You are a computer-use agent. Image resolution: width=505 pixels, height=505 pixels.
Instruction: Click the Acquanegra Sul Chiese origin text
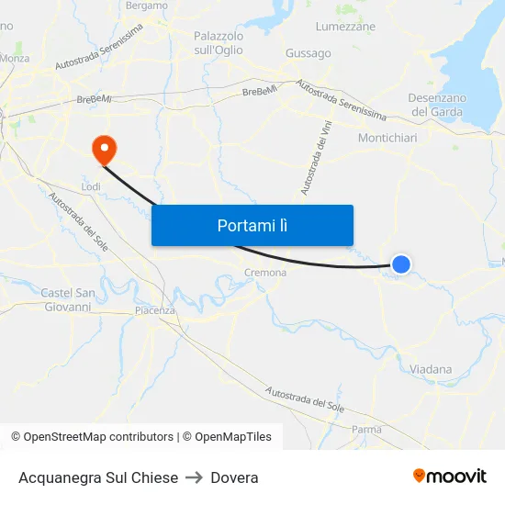tap(98, 477)
